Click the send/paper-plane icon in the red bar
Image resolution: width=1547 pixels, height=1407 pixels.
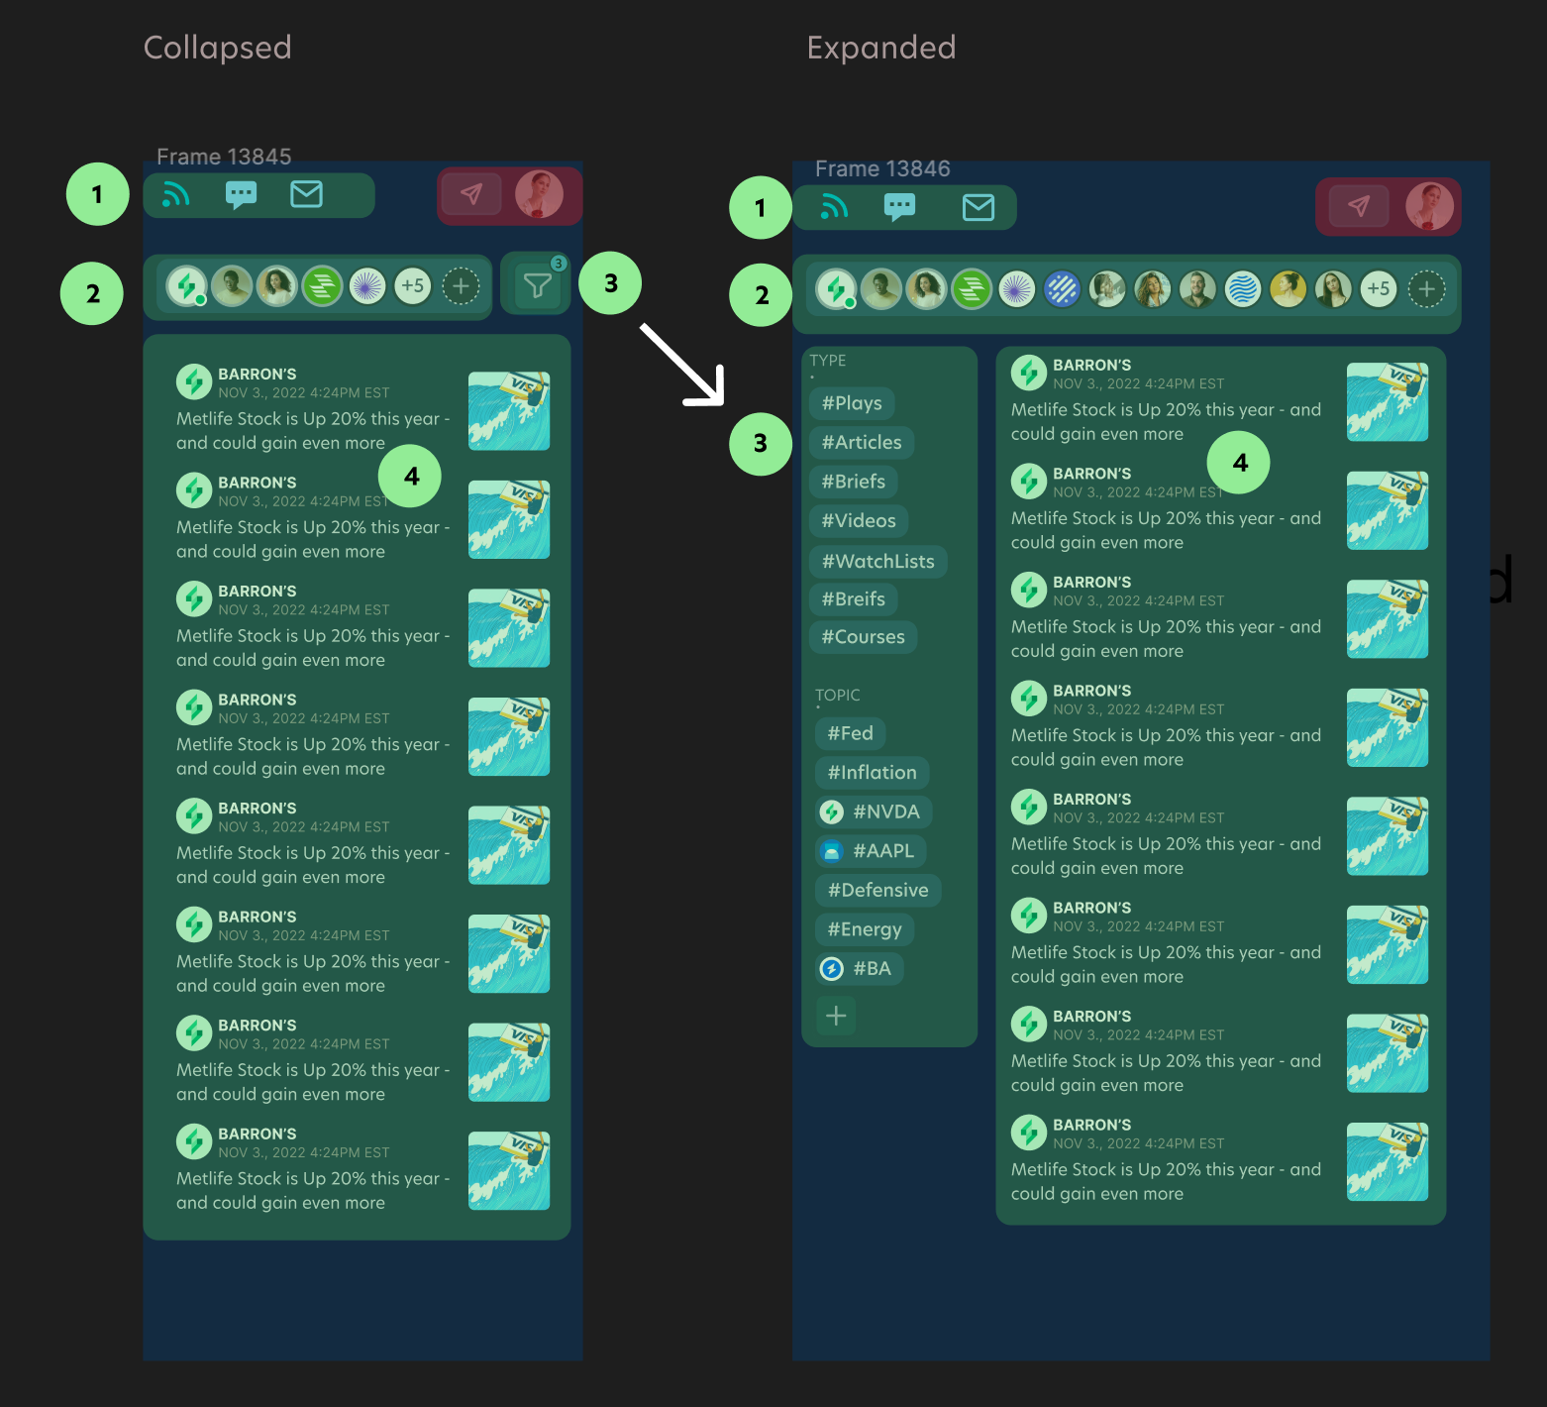tap(471, 195)
